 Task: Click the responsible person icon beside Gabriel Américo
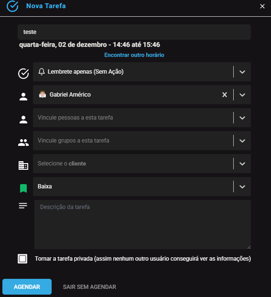click(23, 97)
